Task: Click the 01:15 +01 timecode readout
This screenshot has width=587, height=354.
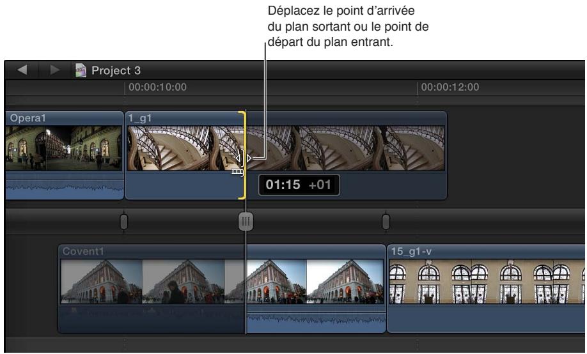Action: pos(299,185)
